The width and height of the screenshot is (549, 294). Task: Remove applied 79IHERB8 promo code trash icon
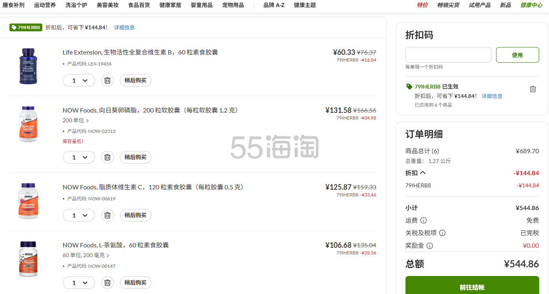pyautogui.click(x=533, y=89)
